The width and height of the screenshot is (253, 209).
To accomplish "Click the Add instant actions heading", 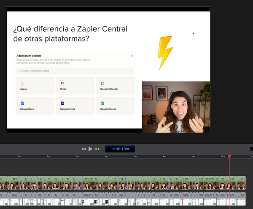I will tap(29, 56).
